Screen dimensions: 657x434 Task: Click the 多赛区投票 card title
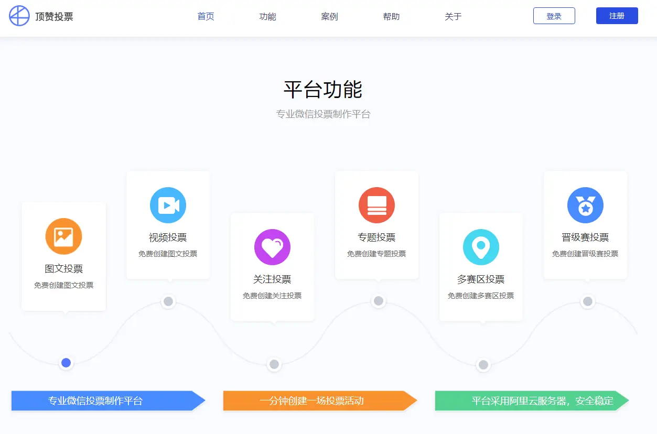click(481, 279)
